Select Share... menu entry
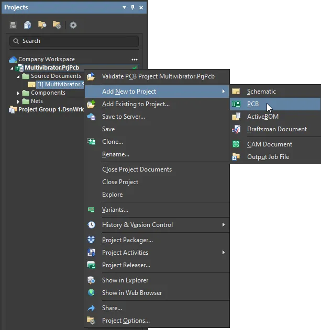 pos(157,308)
